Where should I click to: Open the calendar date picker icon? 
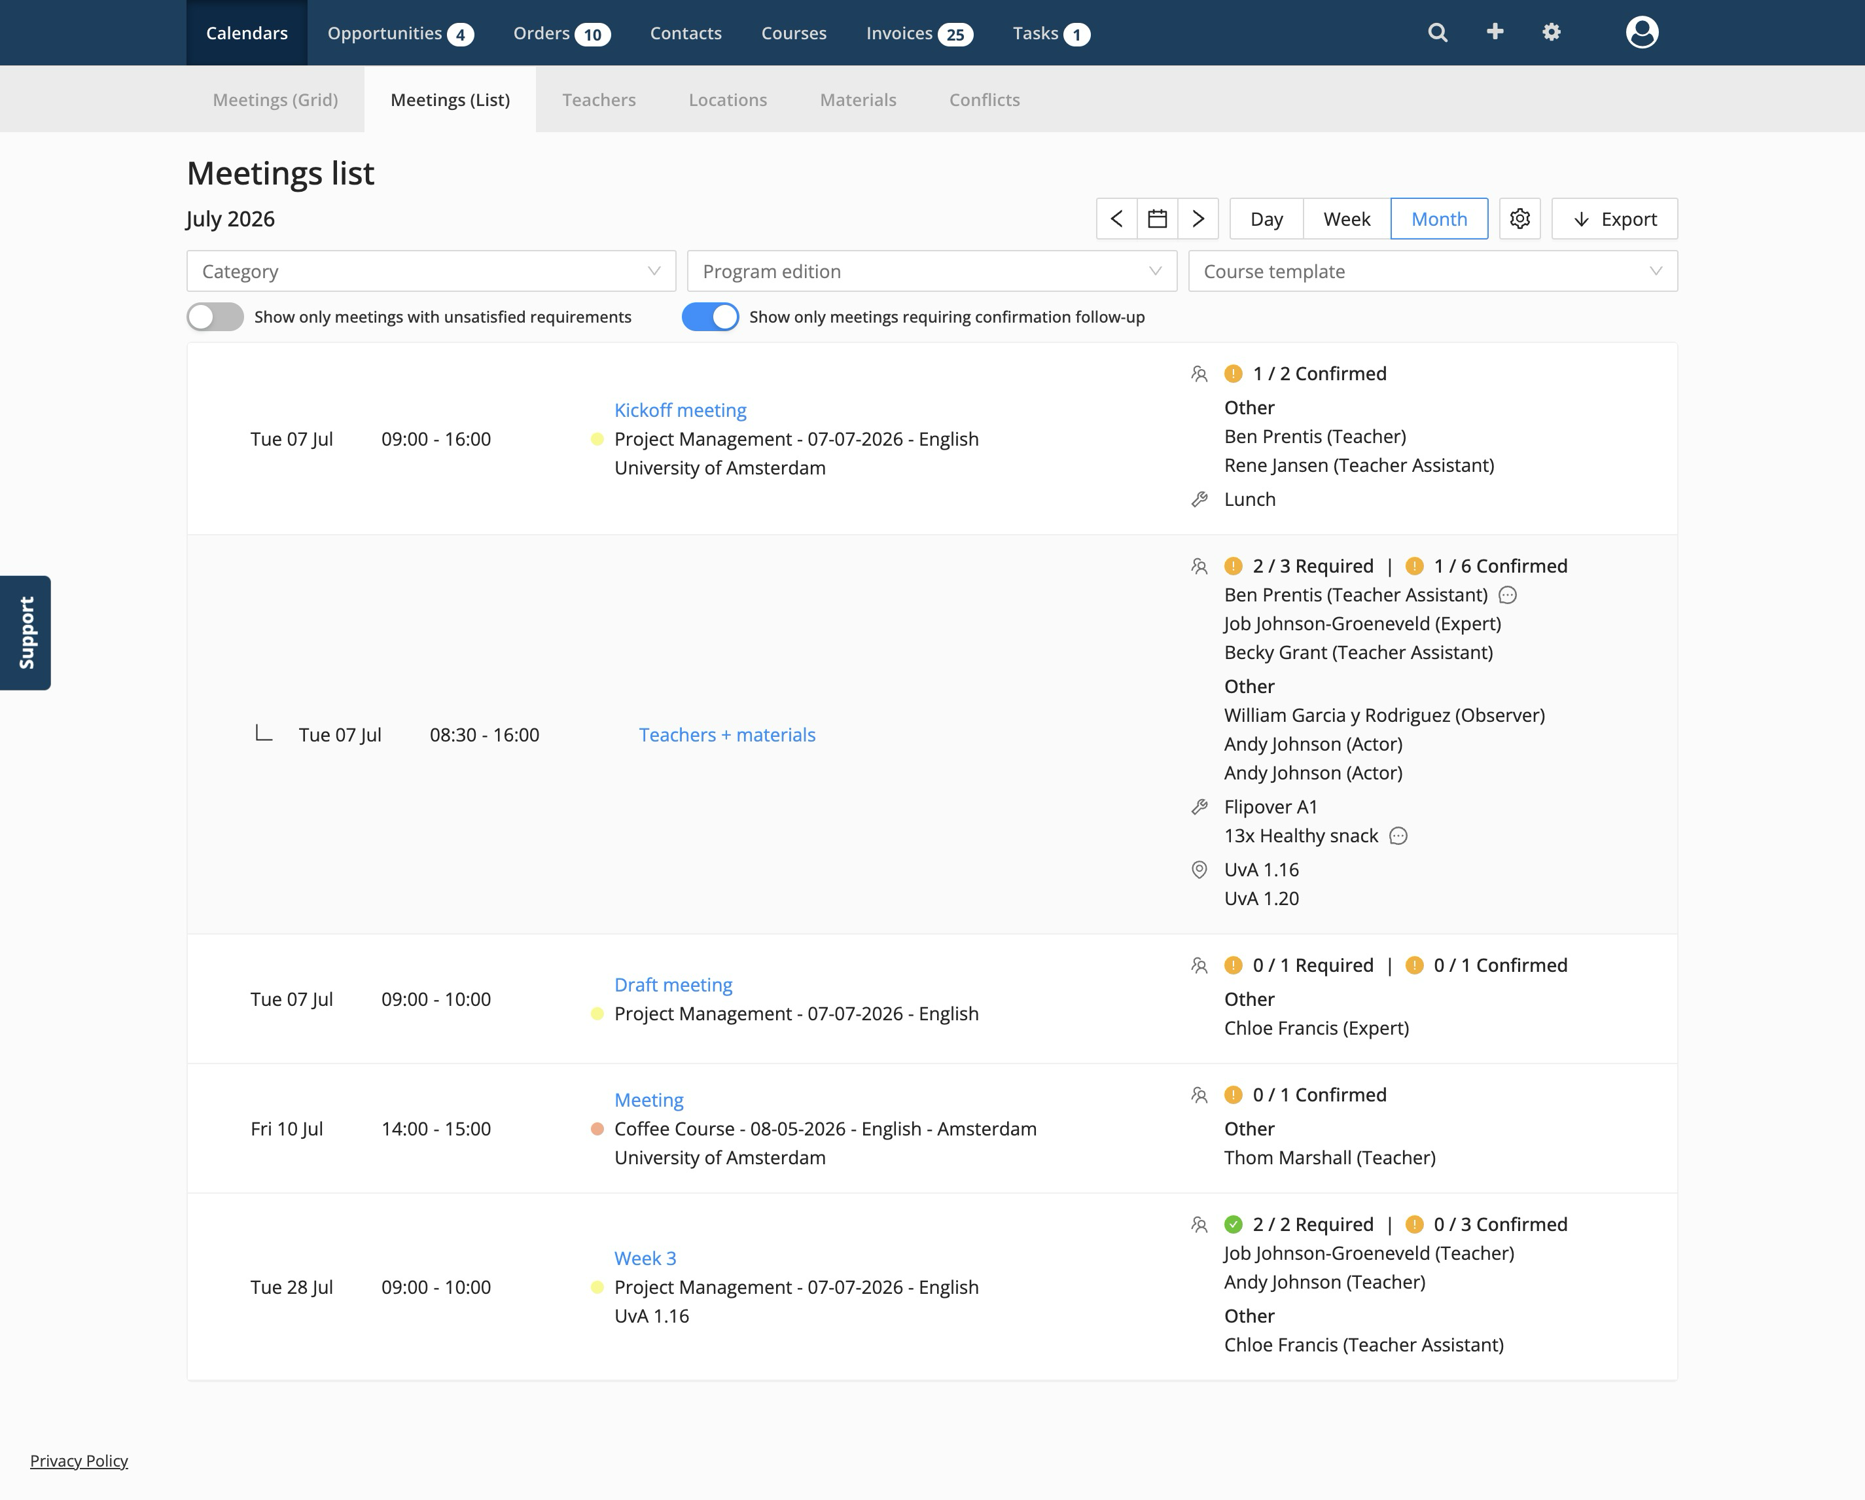point(1158,219)
